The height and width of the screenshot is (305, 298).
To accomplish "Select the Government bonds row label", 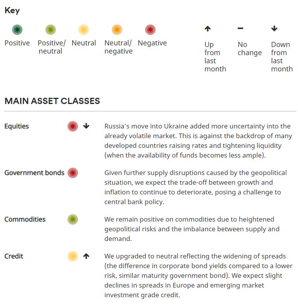I will 34,173.
